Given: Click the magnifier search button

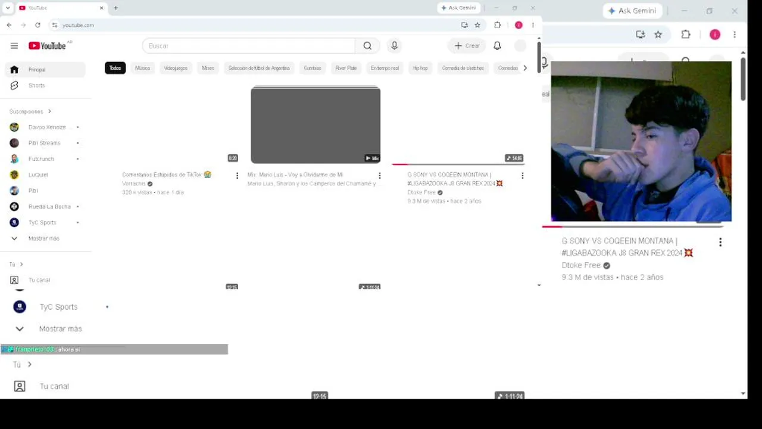Looking at the screenshot, I should point(367,46).
